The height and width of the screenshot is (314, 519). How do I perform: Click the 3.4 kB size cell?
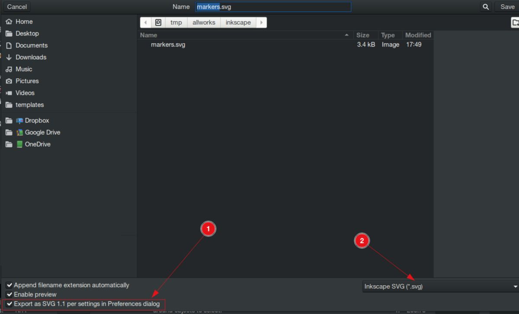(x=366, y=45)
